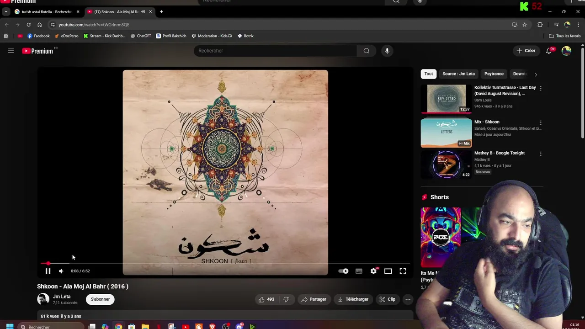Start voice search with microphone icon
This screenshot has height=329, width=585.
[x=387, y=51]
